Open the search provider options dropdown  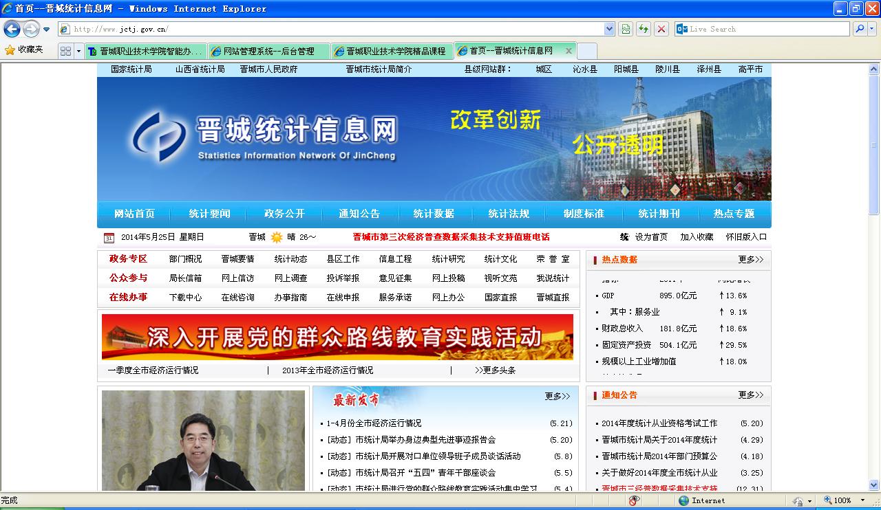tap(873, 29)
